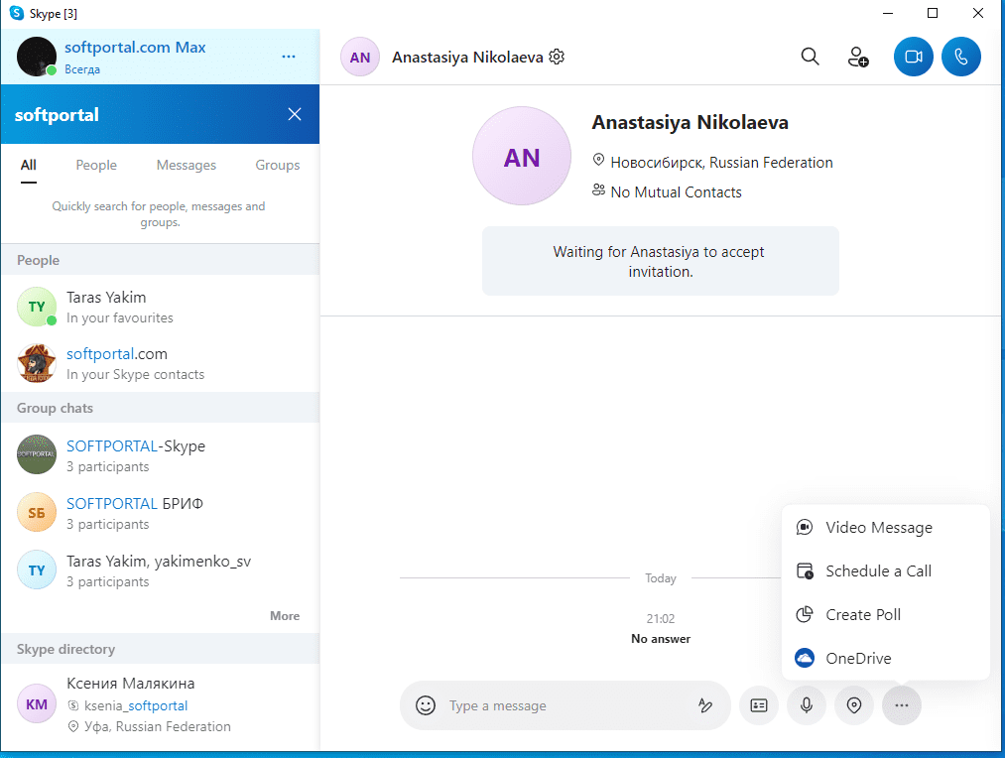Click the Skype logo in title bar
1005x758 pixels.
coord(17,13)
